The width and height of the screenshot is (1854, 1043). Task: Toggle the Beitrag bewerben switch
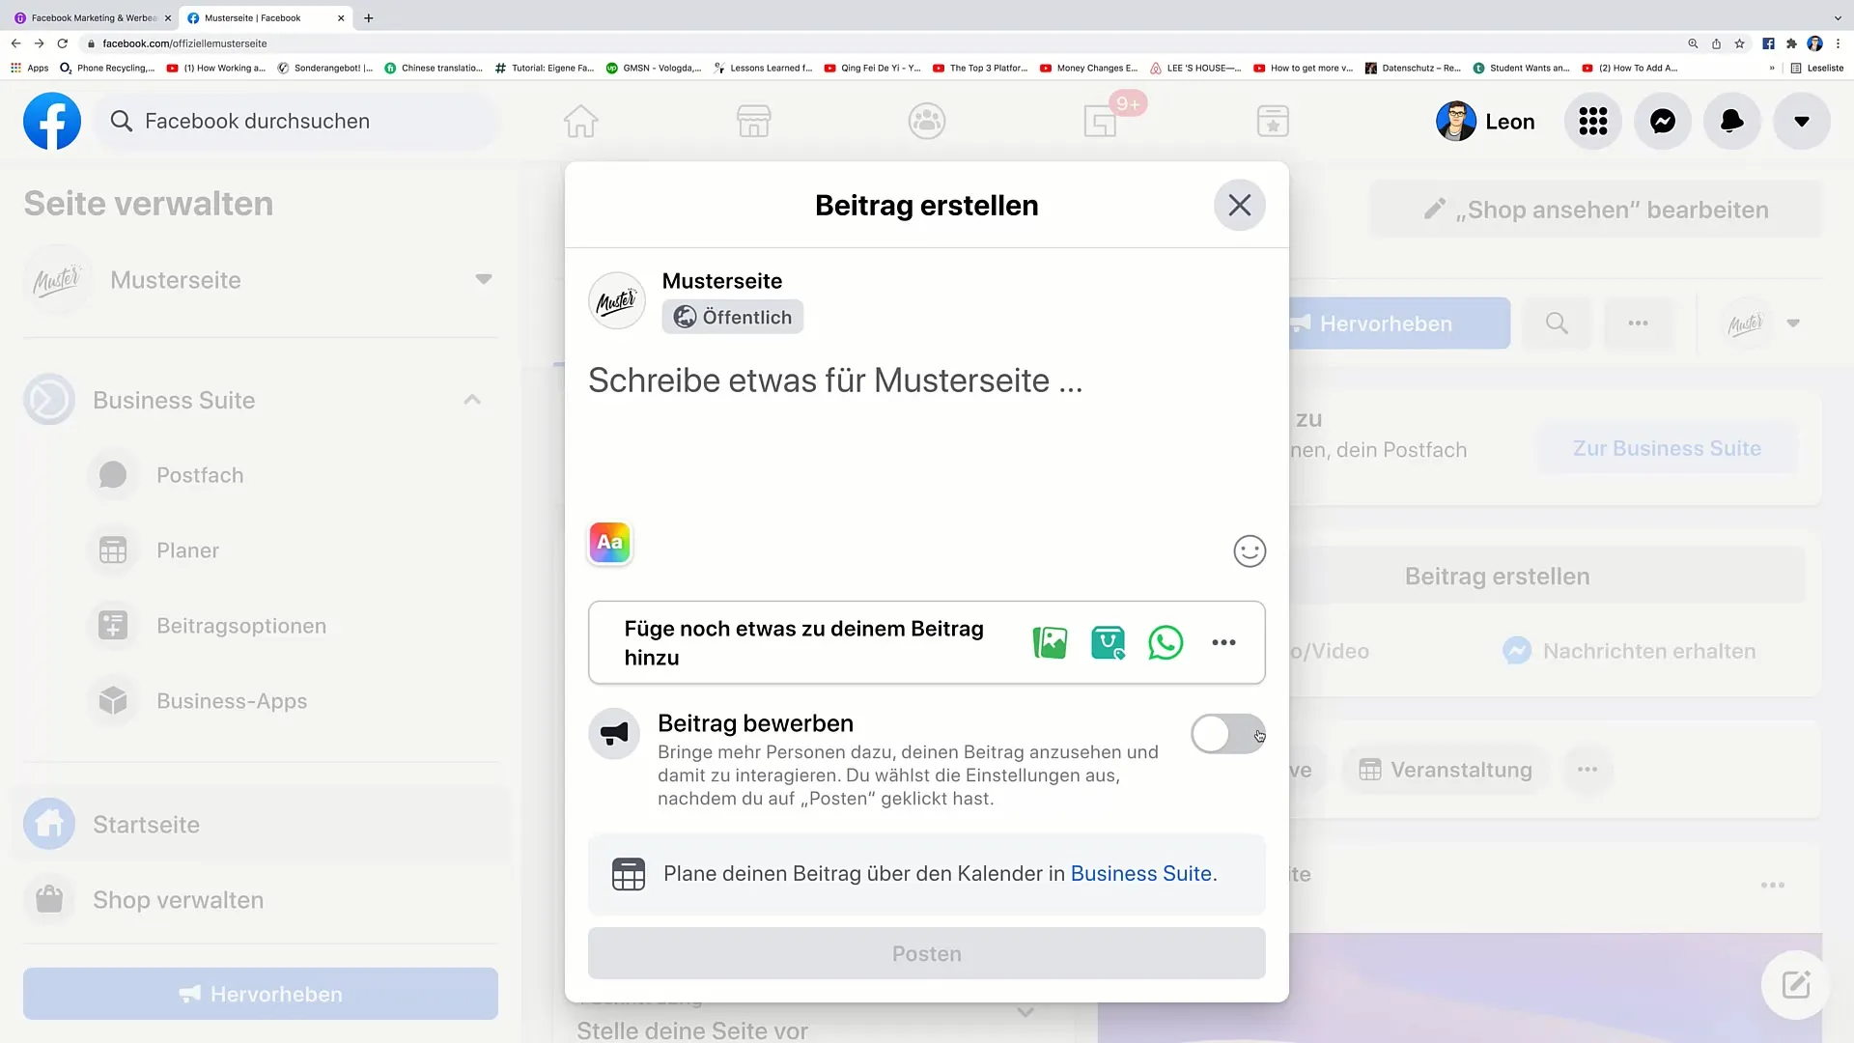pos(1227,734)
